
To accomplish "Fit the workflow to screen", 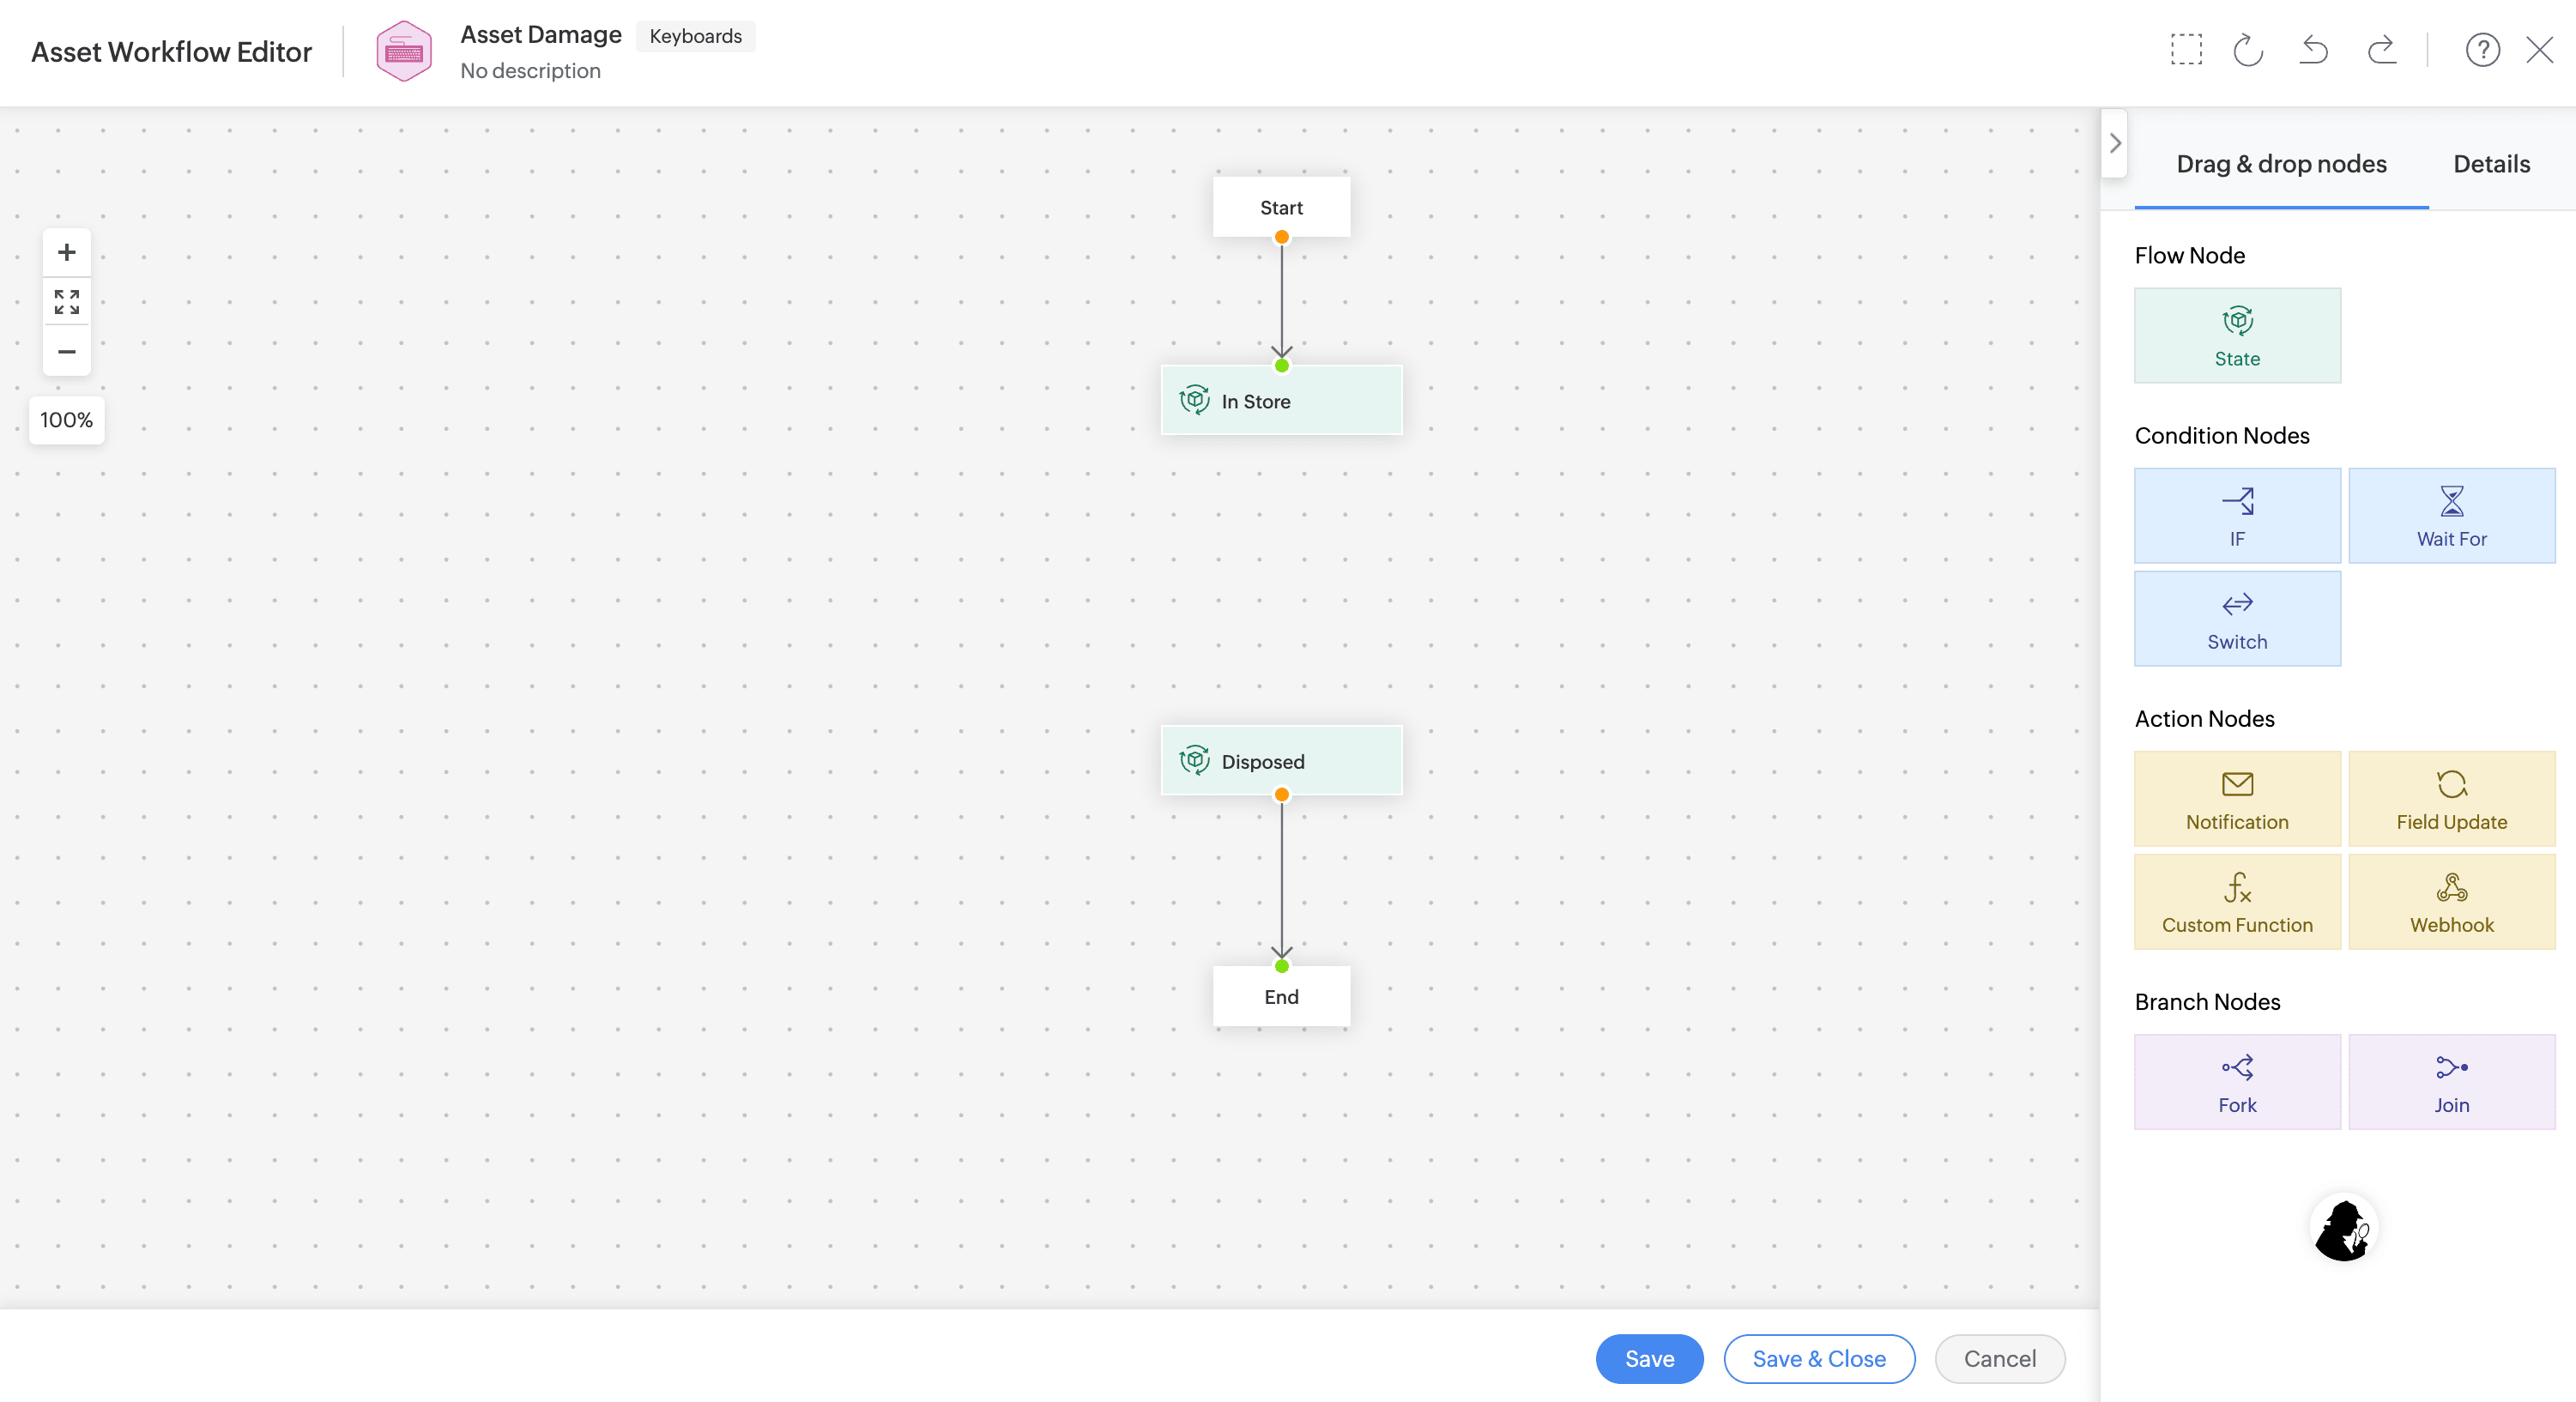I will (x=66, y=302).
